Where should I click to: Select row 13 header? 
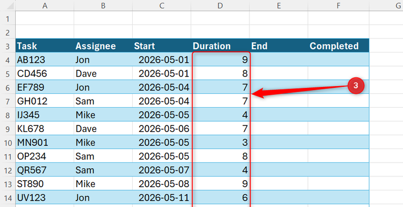[x=8, y=184]
